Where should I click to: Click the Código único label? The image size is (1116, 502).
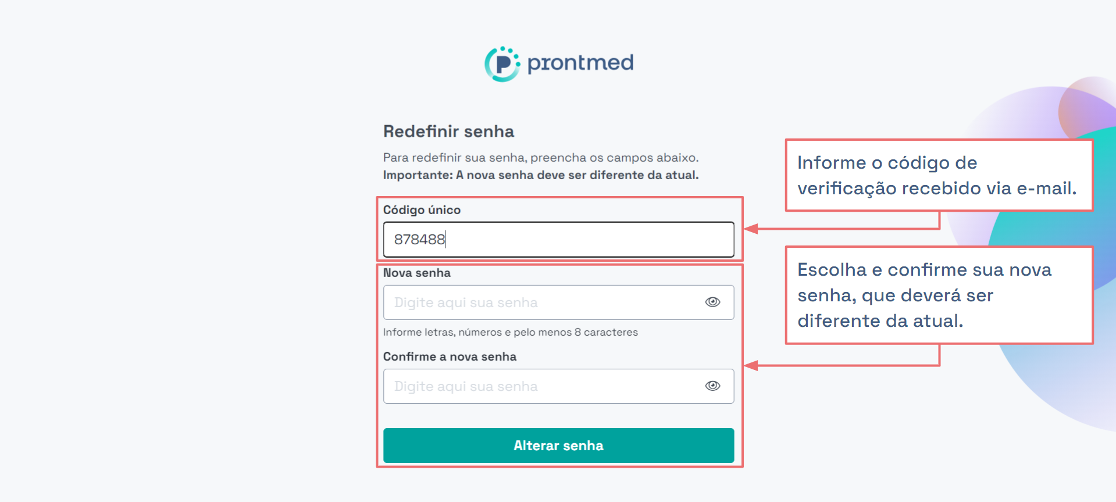pyautogui.click(x=422, y=210)
